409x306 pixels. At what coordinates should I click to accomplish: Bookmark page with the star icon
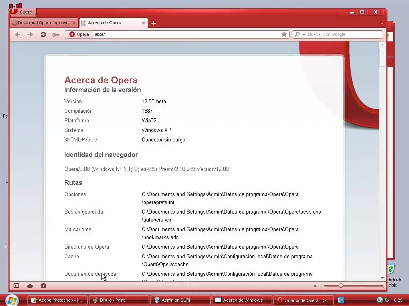point(284,34)
